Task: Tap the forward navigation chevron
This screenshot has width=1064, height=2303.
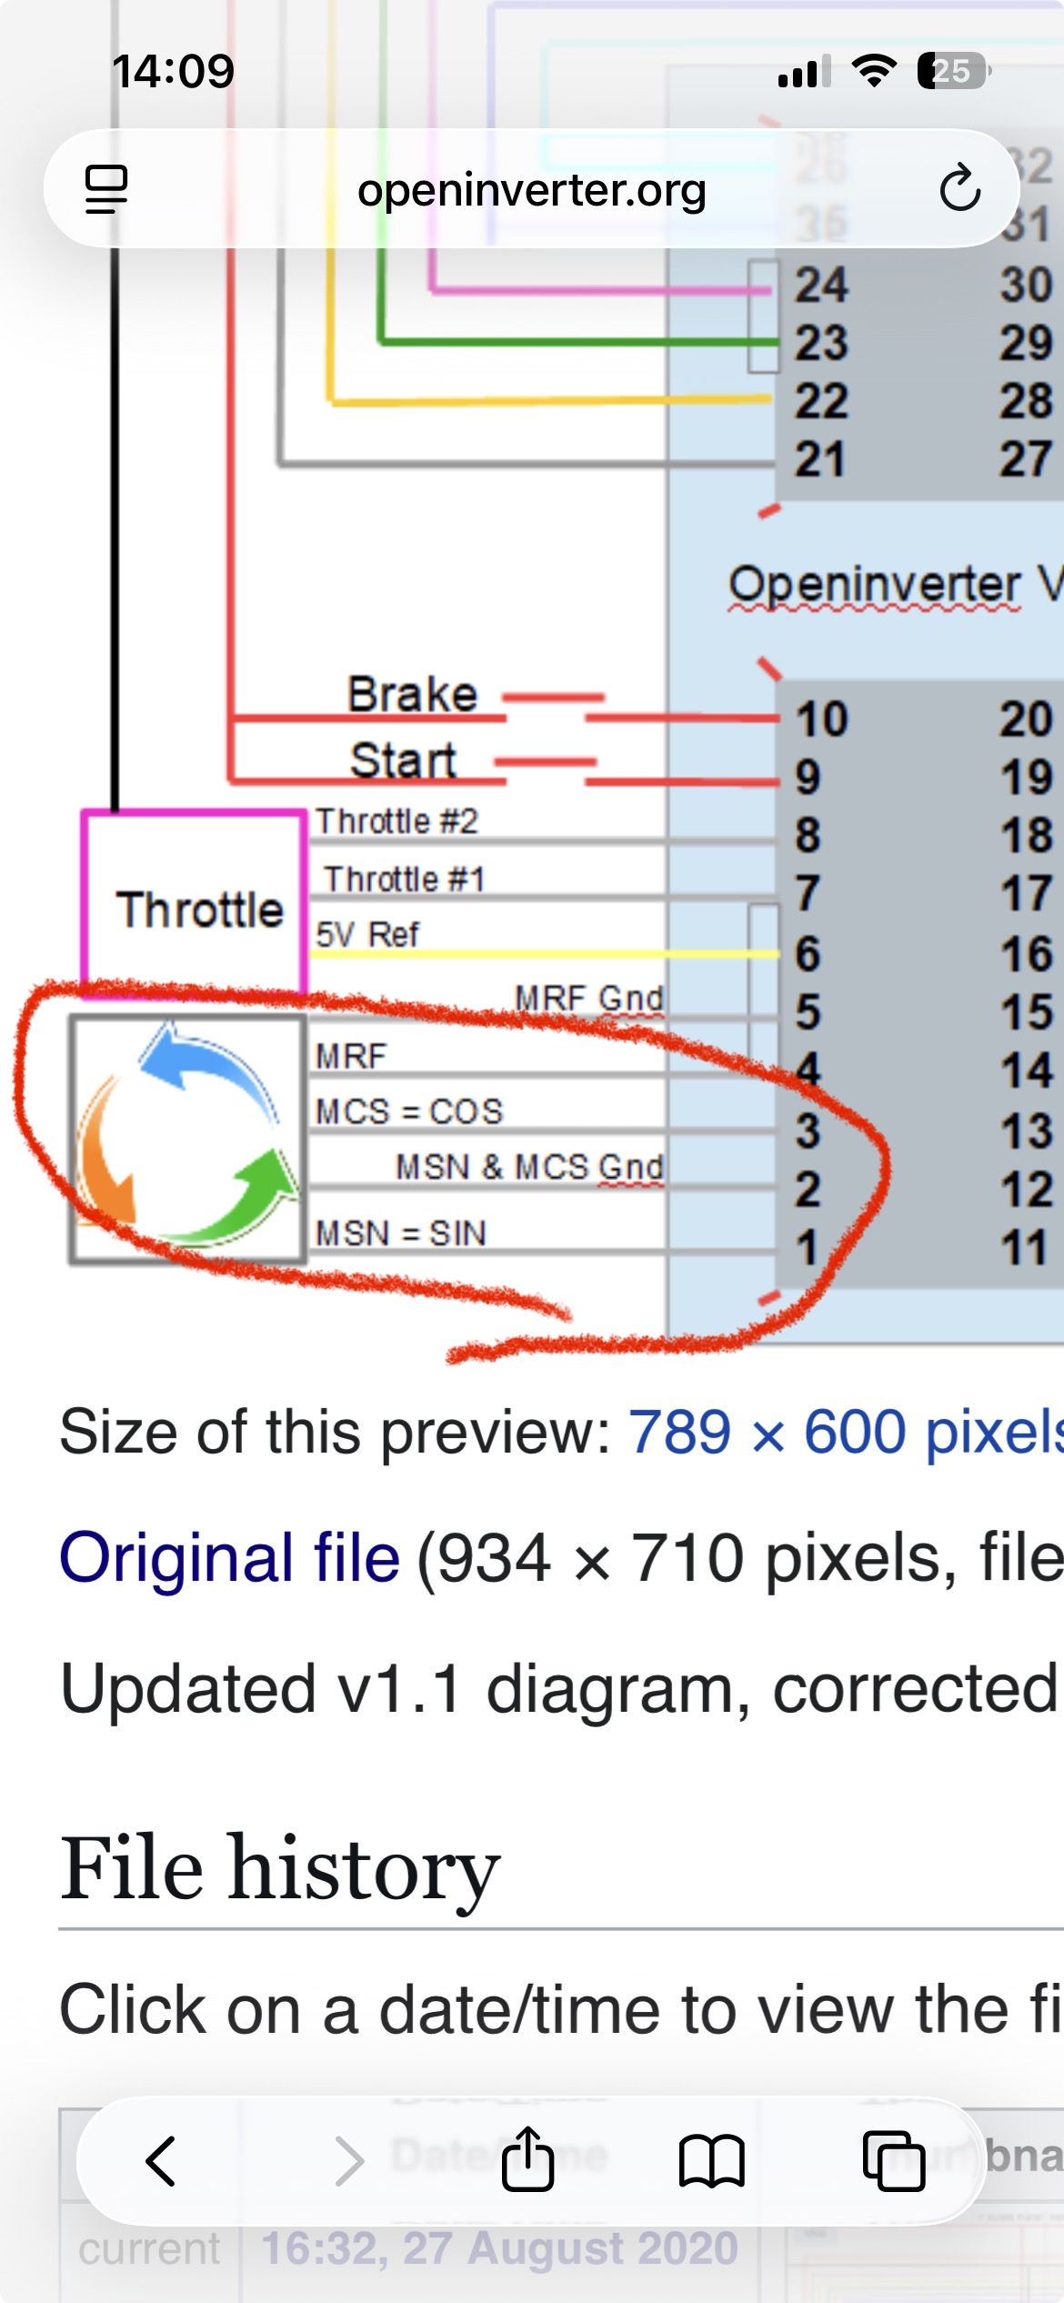Action: [x=348, y=2160]
